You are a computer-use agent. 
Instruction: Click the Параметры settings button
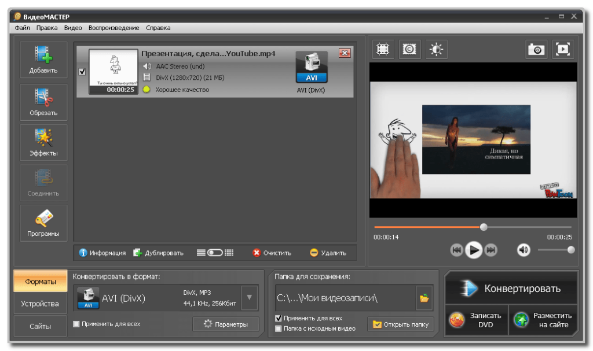pyautogui.click(x=226, y=324)
